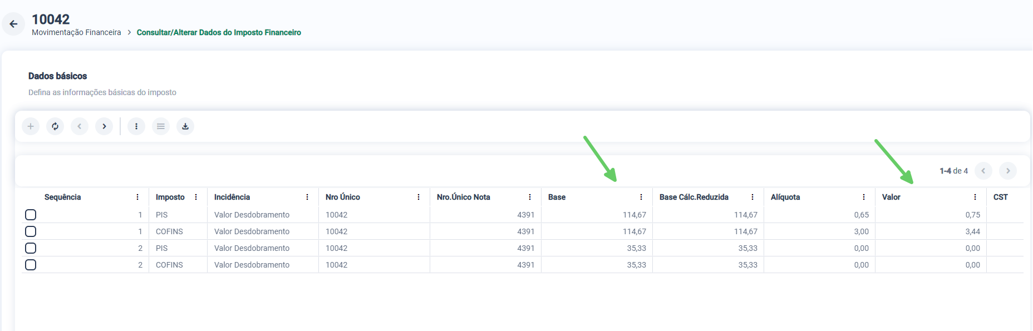Screen dimensions: 1033x331
Task: Click the 1-4 de 4 pagination label
Action: click(x=953, y=171)
